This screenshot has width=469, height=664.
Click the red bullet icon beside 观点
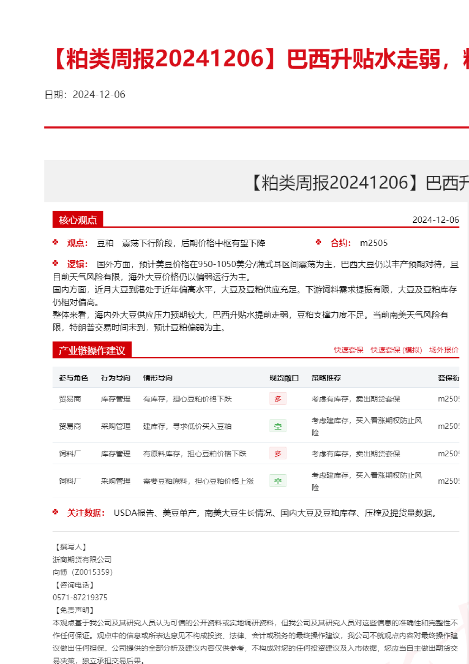55,242
